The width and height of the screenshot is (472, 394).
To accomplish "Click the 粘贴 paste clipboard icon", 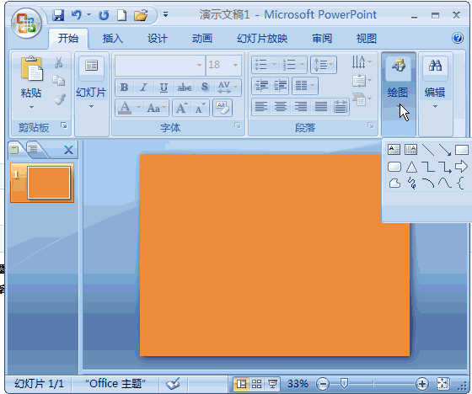I will pos(31,69).
